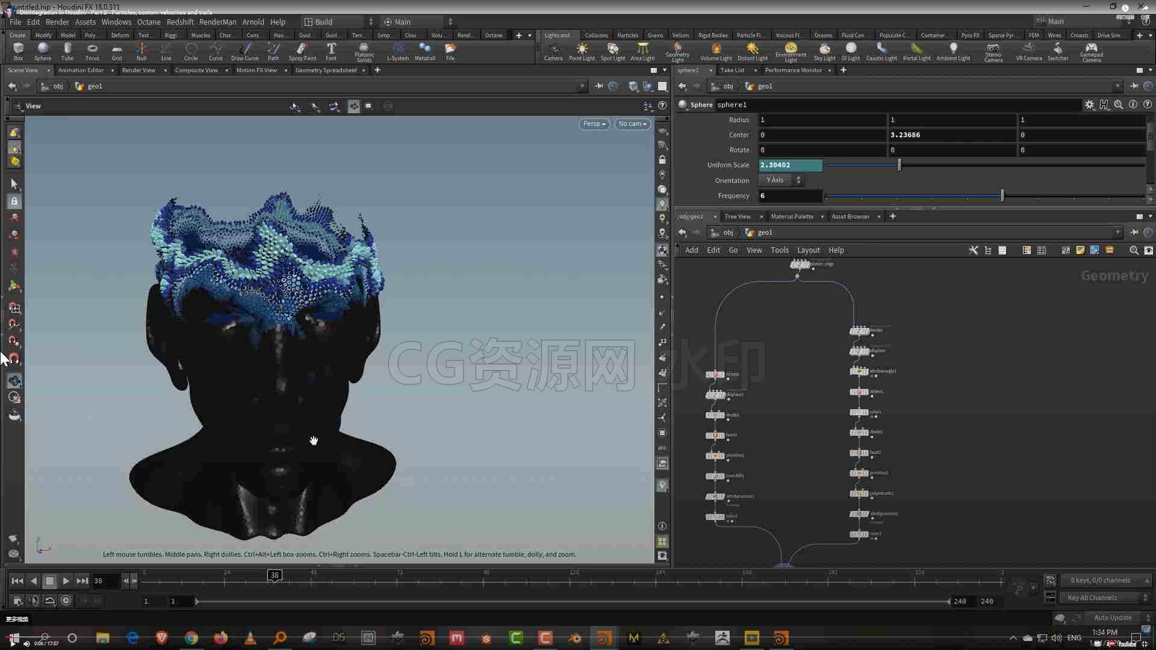
Task: Open the parameter gear settings menu
Action: click(x=1089, y=105)
